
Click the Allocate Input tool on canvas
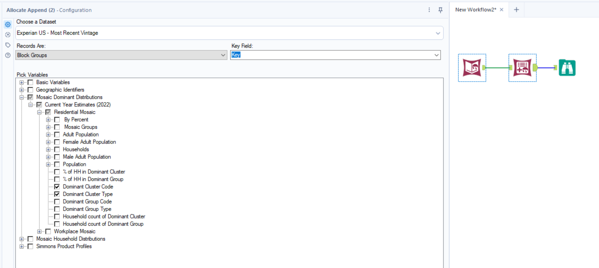[x=472, y=68]
